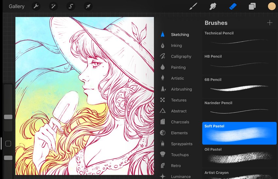This screenshot has height=179, width=278.
Task: Choose the HB Pencil brush
Action: [x=239, y=63]
